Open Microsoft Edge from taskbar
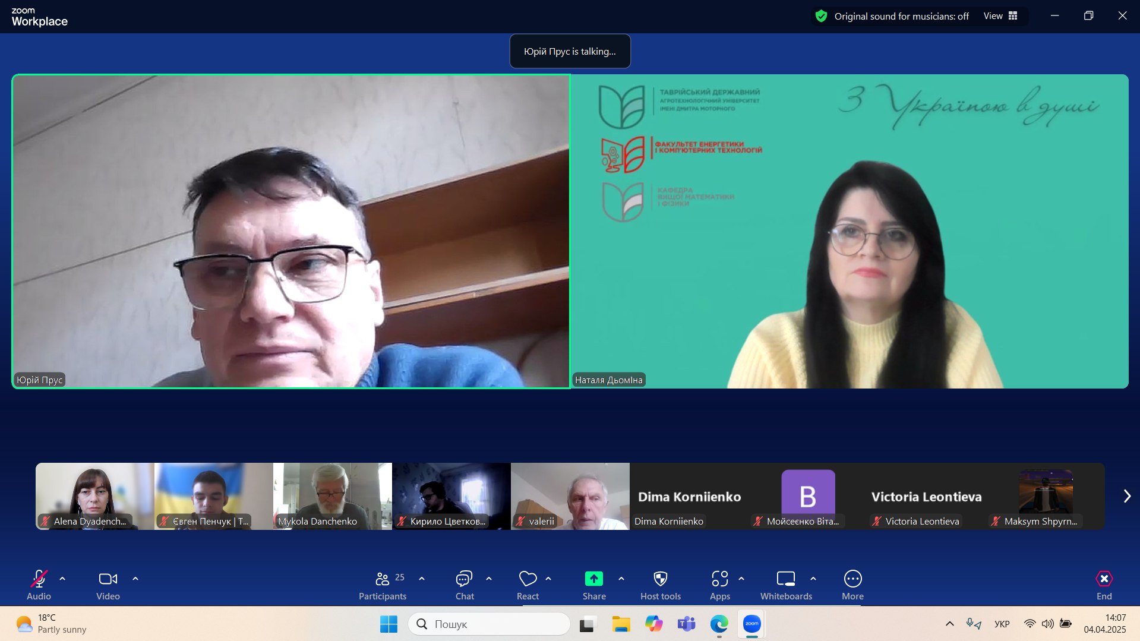The width and height of the screenshot is (1140, 641). [x=719, y=624]
